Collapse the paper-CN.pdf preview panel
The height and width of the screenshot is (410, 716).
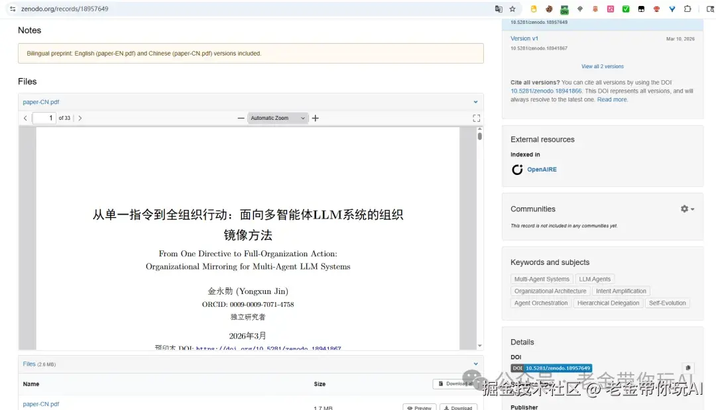tap(475, 102)
